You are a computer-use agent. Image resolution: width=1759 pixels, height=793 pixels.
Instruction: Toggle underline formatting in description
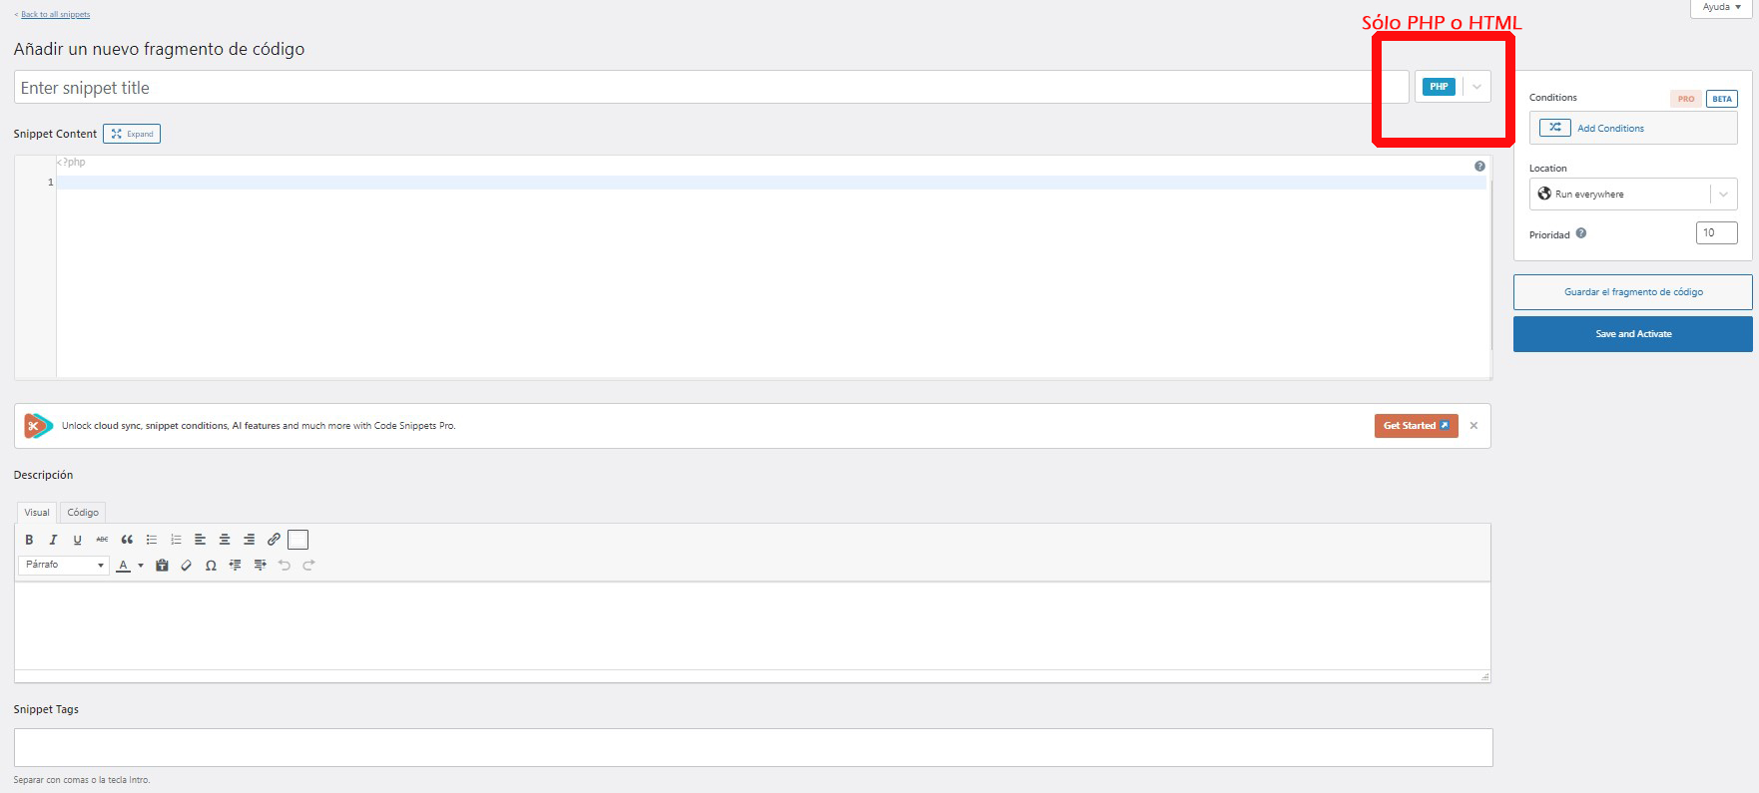coord(77,540)
